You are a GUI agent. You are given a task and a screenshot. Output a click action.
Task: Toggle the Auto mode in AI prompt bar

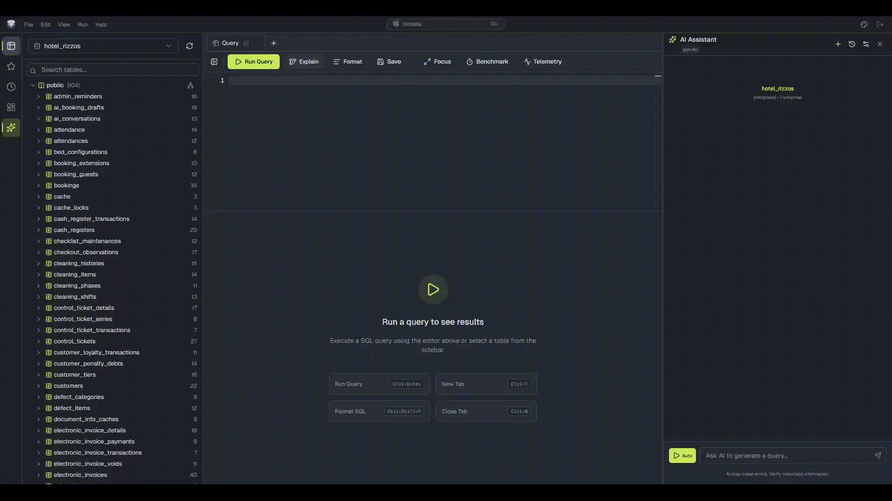pyautogui.click(x=682, y=456)
